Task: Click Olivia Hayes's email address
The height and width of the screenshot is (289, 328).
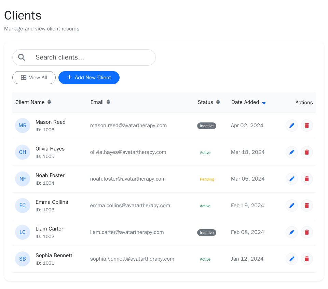Action: tap(128, 152)
